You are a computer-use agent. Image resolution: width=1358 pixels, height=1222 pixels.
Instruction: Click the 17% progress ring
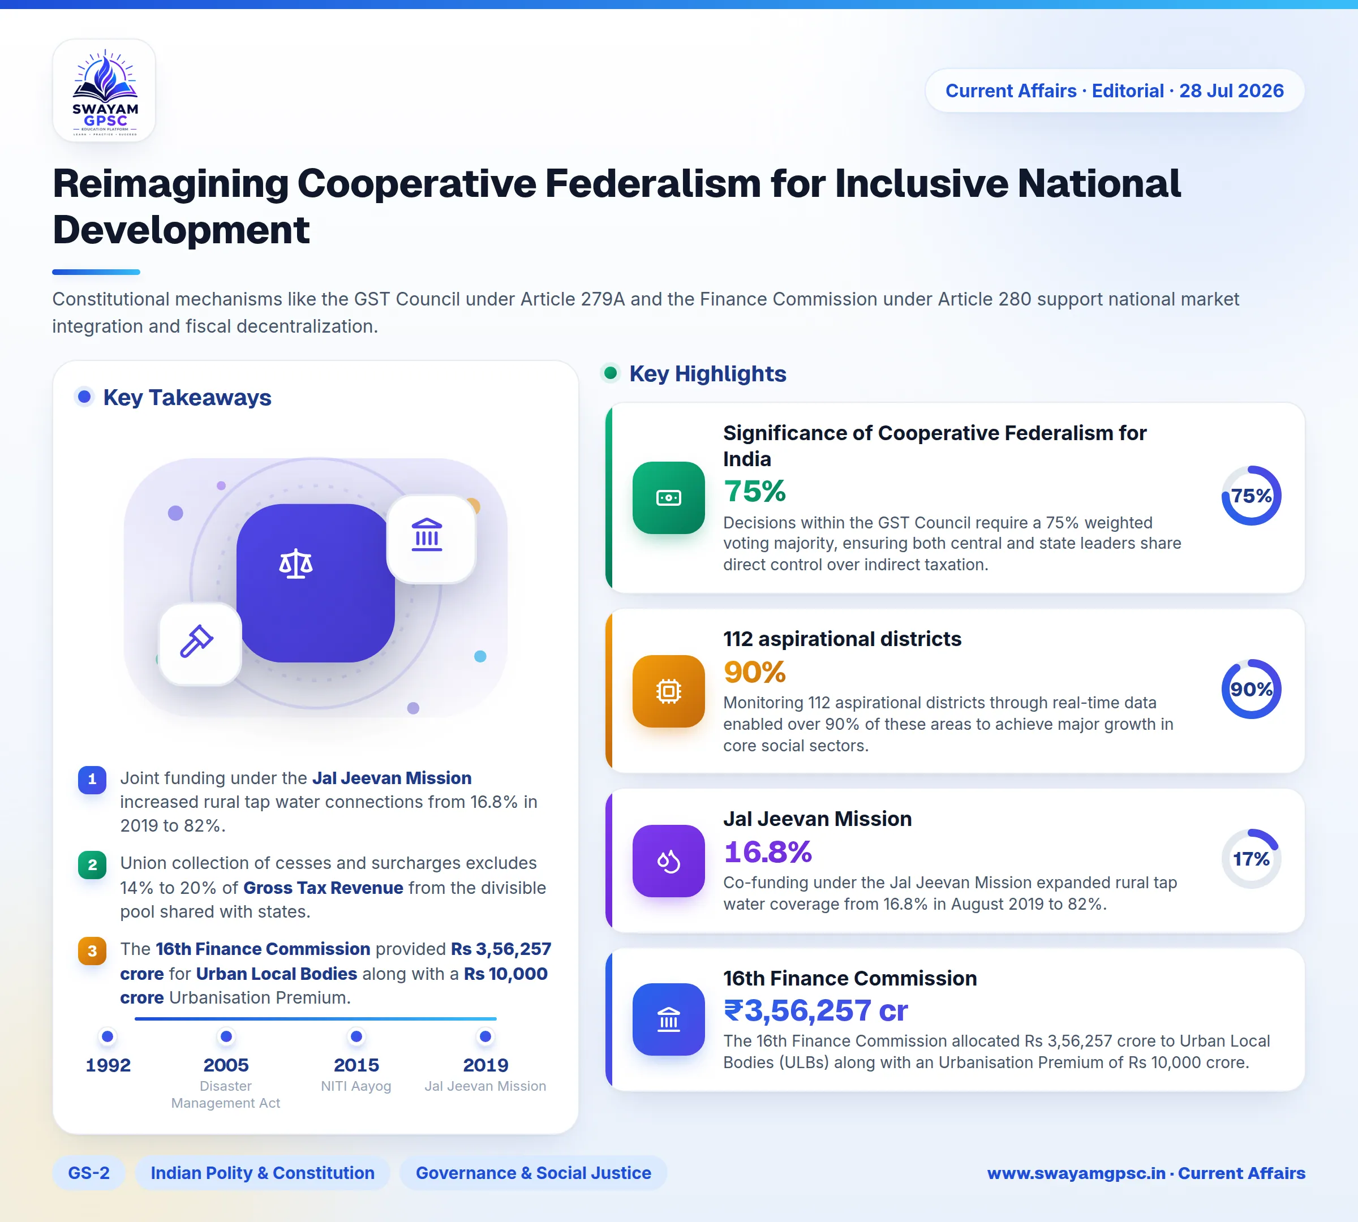click(x=1251, y=859)
